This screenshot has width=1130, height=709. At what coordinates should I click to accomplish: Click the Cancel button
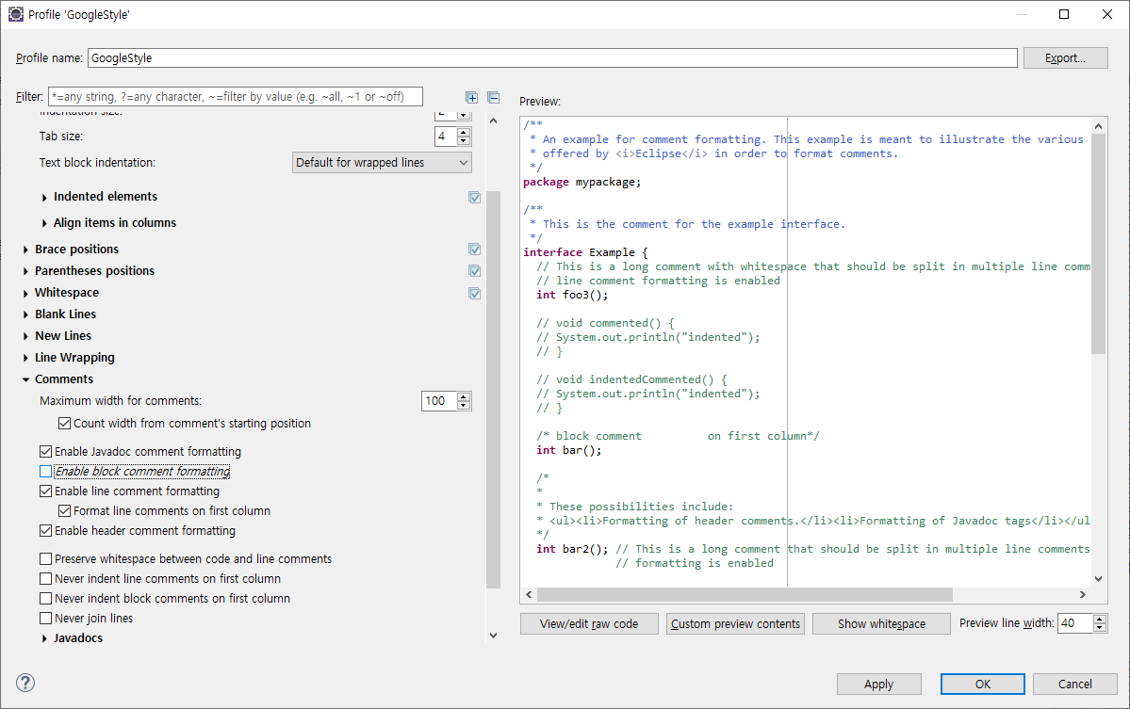(x=1074, y=684)
